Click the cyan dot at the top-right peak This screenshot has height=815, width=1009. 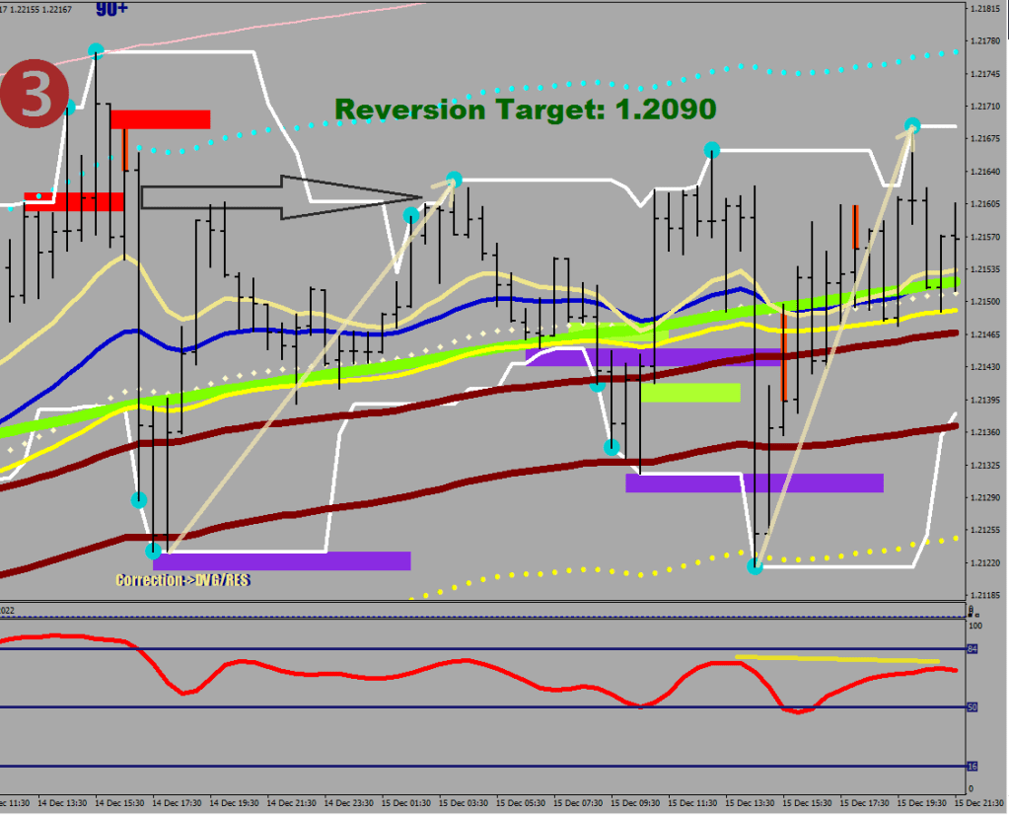(x=912, y=125)
